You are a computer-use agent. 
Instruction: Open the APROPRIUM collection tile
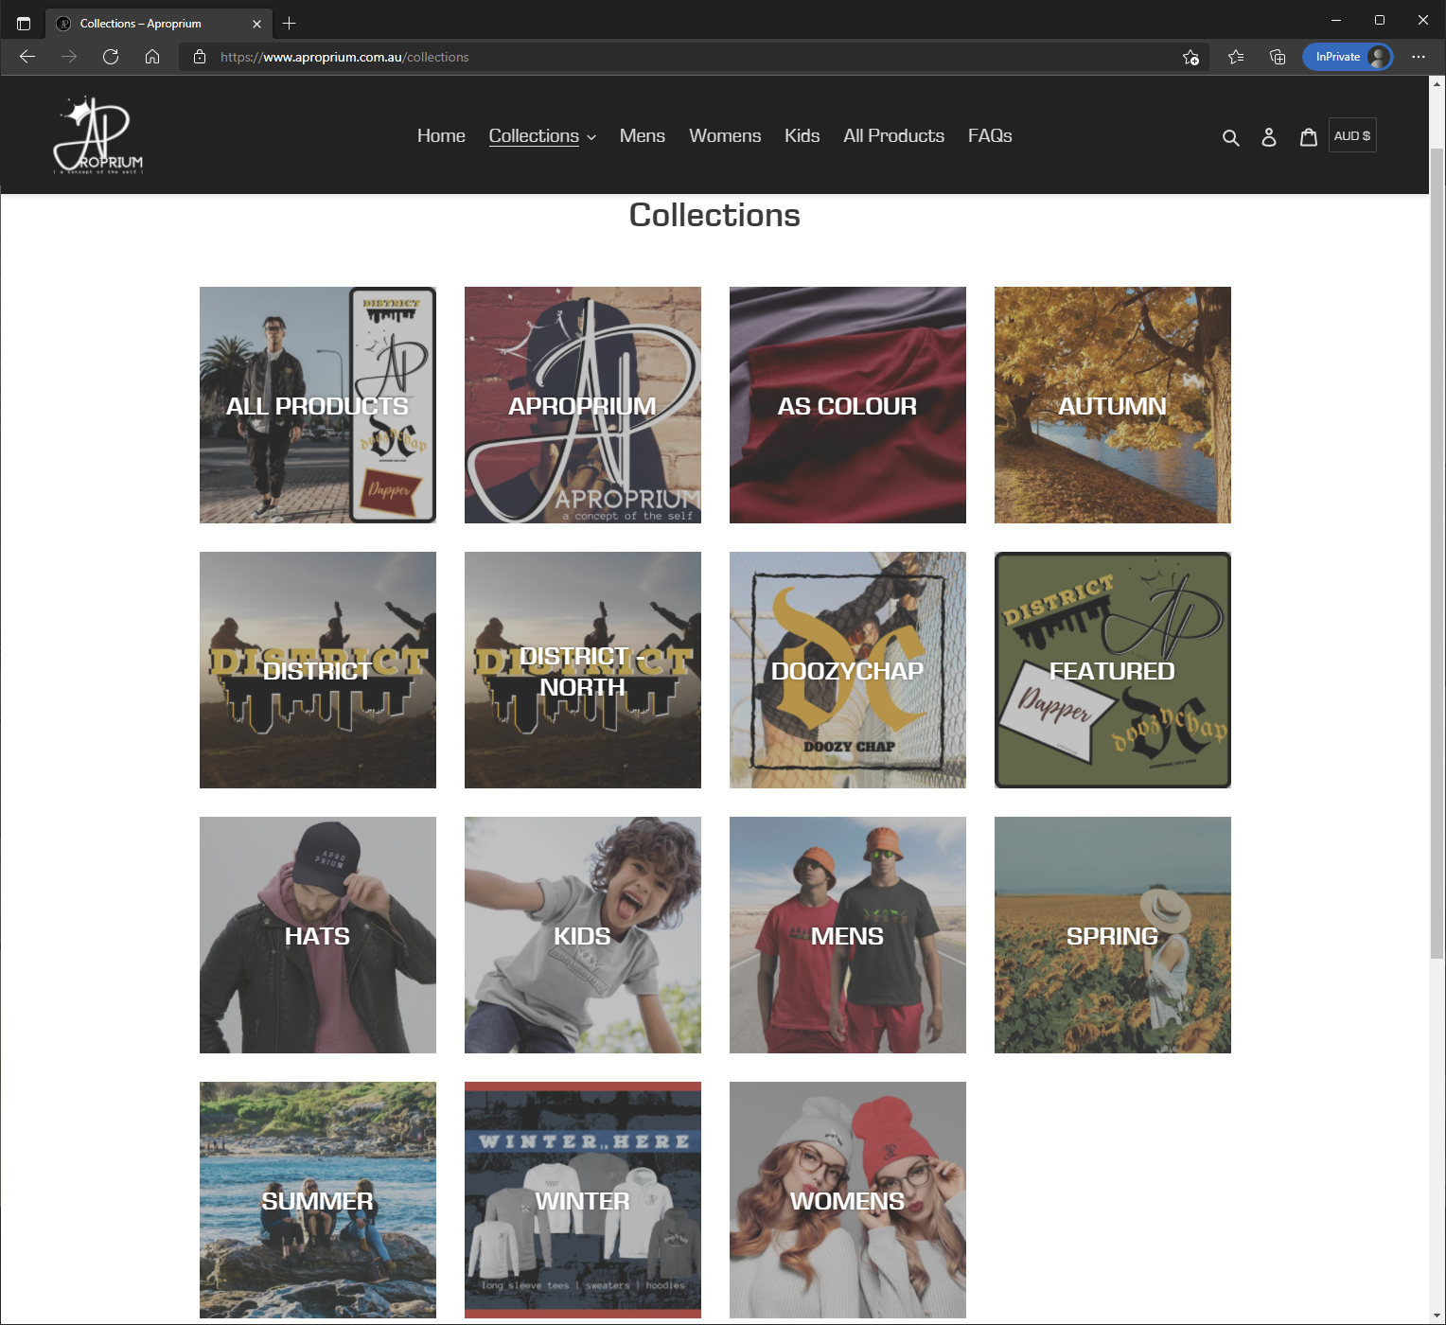583,405
